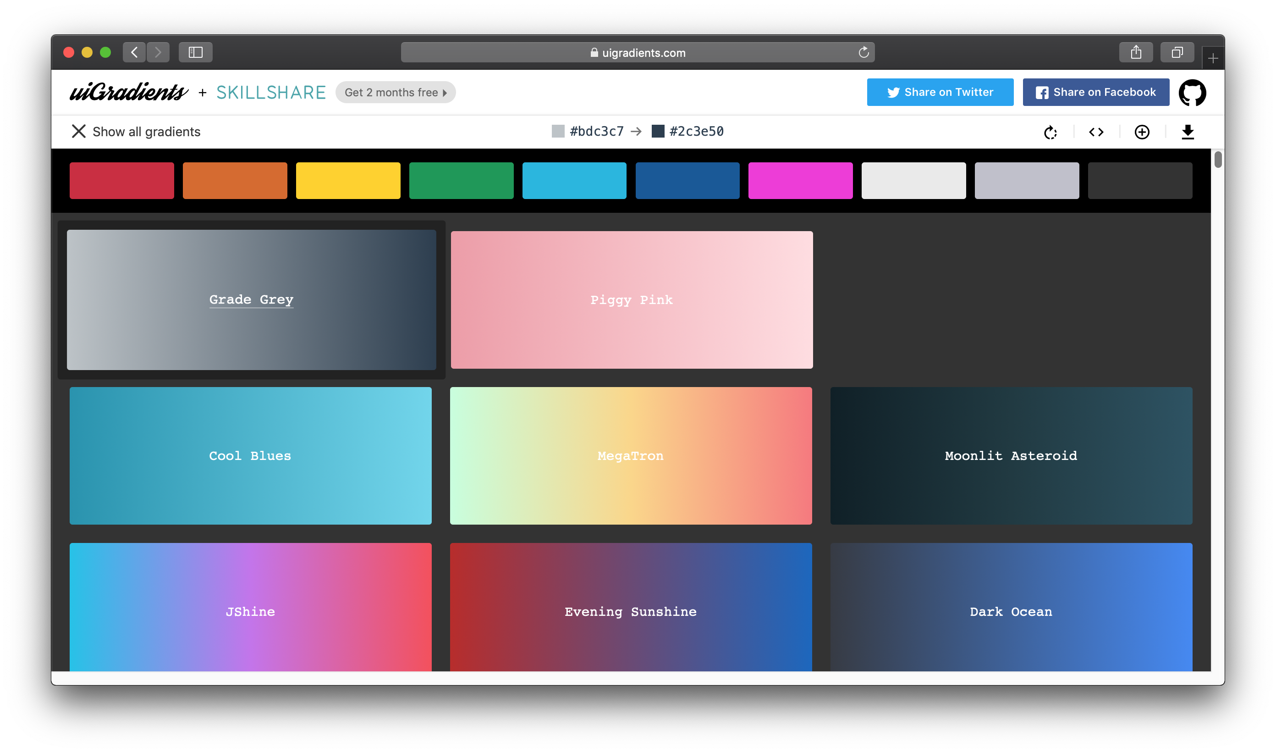1276x753 pixels.
Task: Click the add gradient plus icon
Action: (x=1142, y=132)
